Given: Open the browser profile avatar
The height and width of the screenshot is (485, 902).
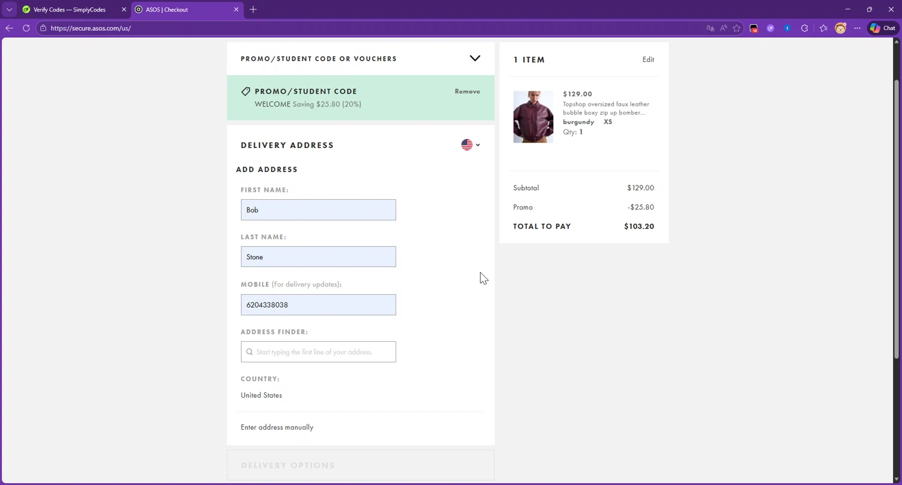Looking at the screenshot, I should (x=841, y=28).
